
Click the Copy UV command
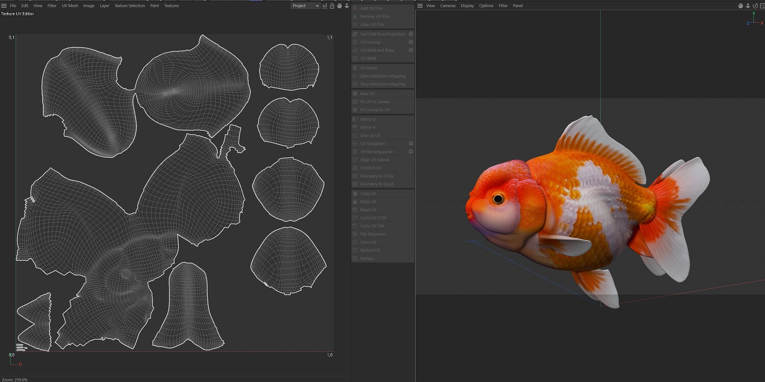(383, 194)
